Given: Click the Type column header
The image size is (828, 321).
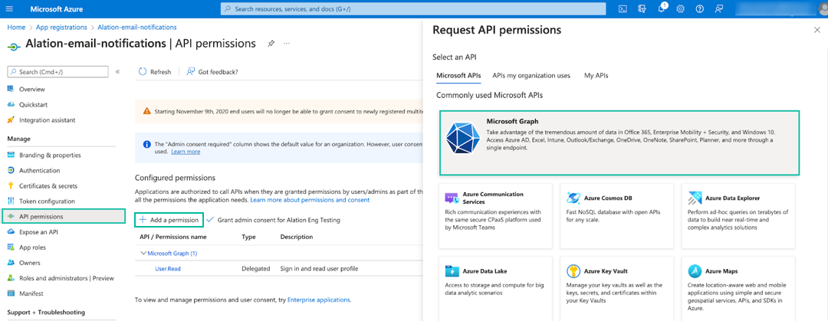Looking at the screenshot, I should (248, 237).
